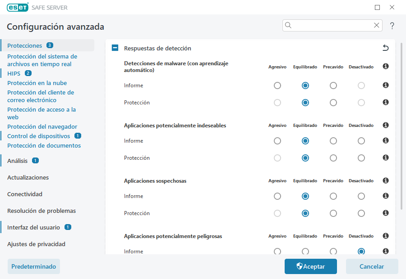Click the ESET logo in the title bar
This screenshot has width=406, height=279.
(x=18, y=7)
